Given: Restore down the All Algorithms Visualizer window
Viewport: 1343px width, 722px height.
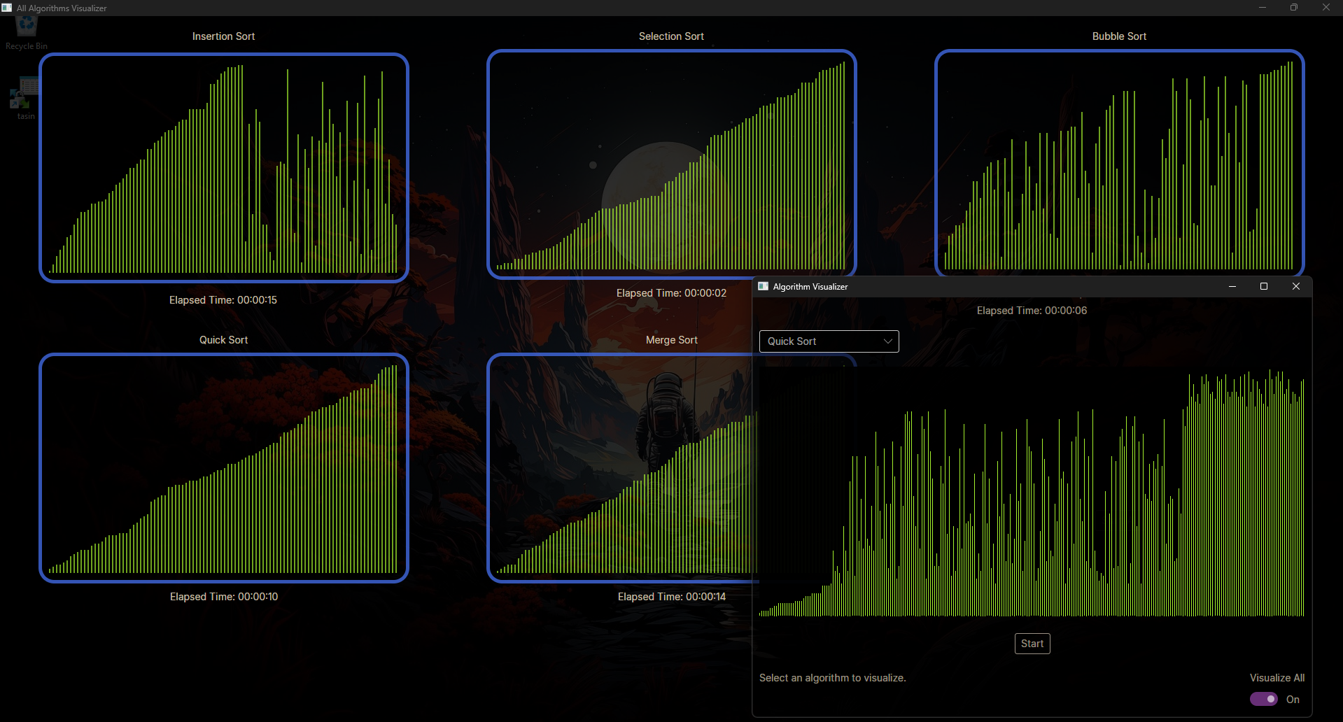Looking at the screenshot, I should pyautogui.click(x=1294, y=8).
